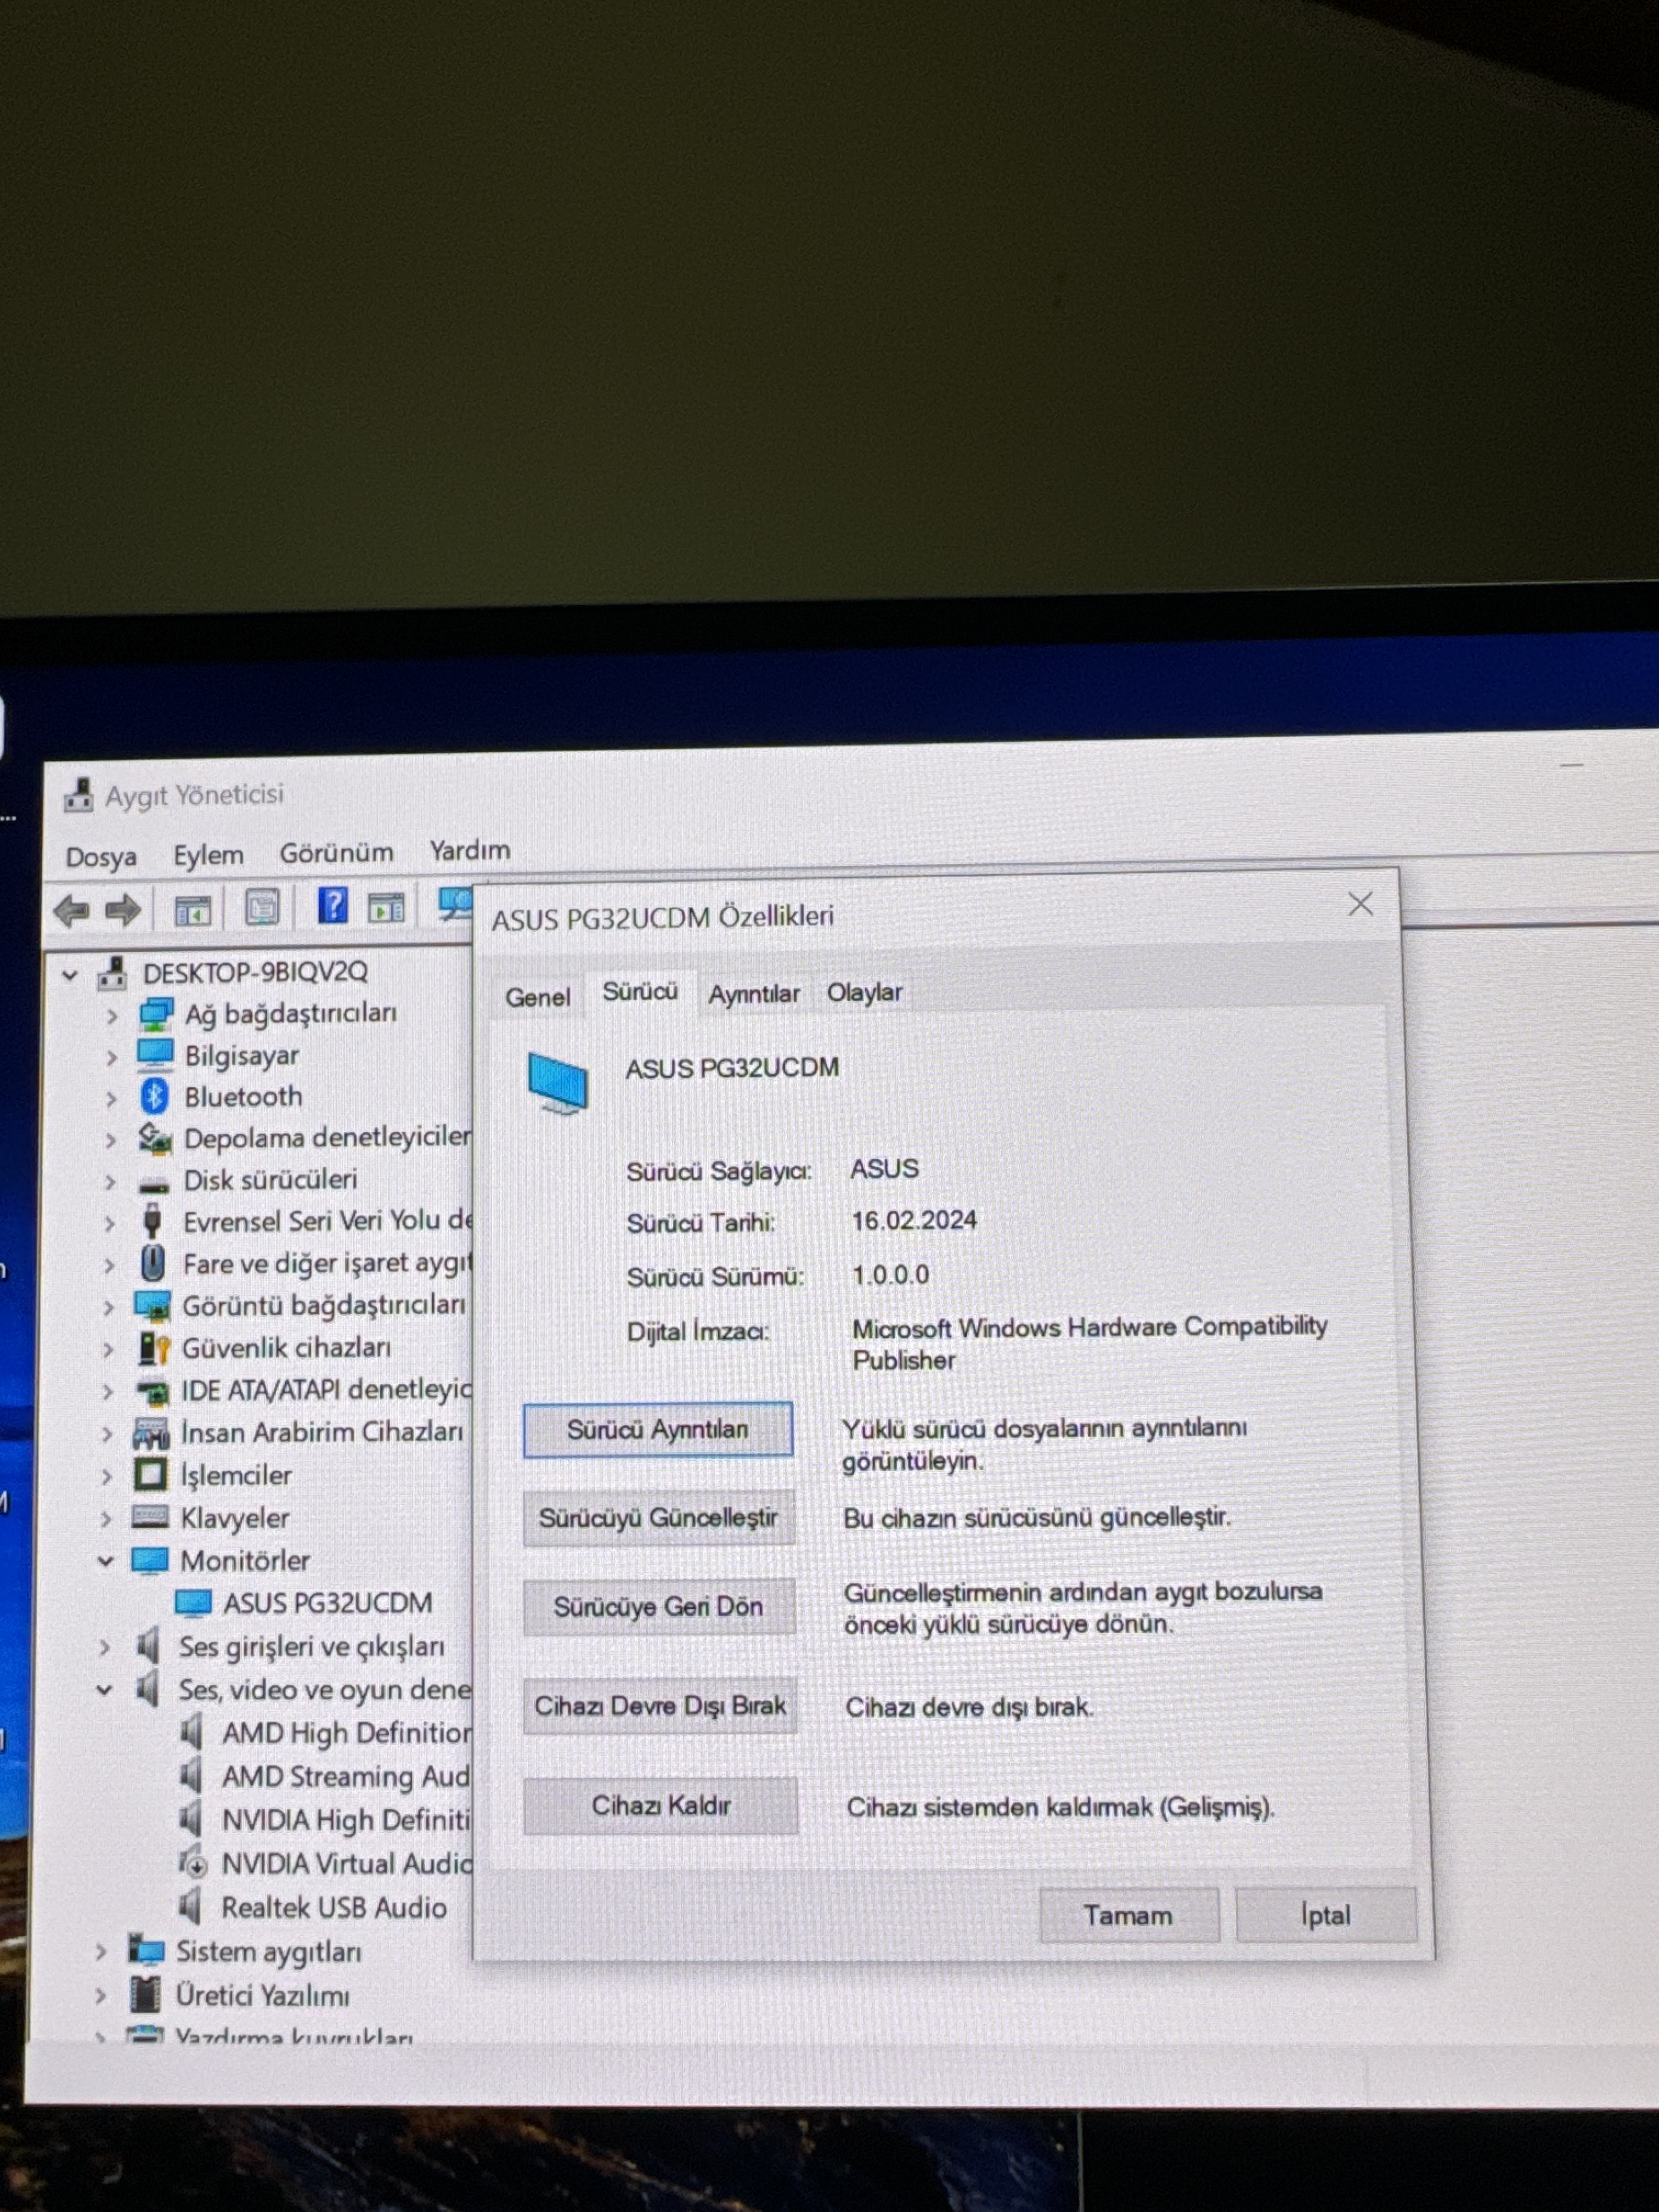Open the Yardım menu
Image resolution: width=1659 pixels, height=2212 pixels.
pos(470,850)
